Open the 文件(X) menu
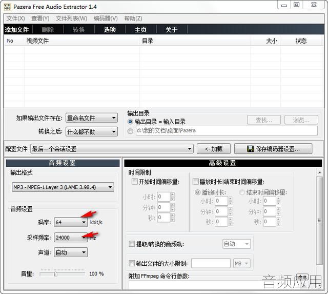The width and height of the screenshot is (328, 294). click(x=15, y=18)
